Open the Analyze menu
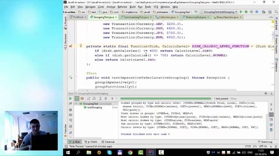 [x=111, y=7]
